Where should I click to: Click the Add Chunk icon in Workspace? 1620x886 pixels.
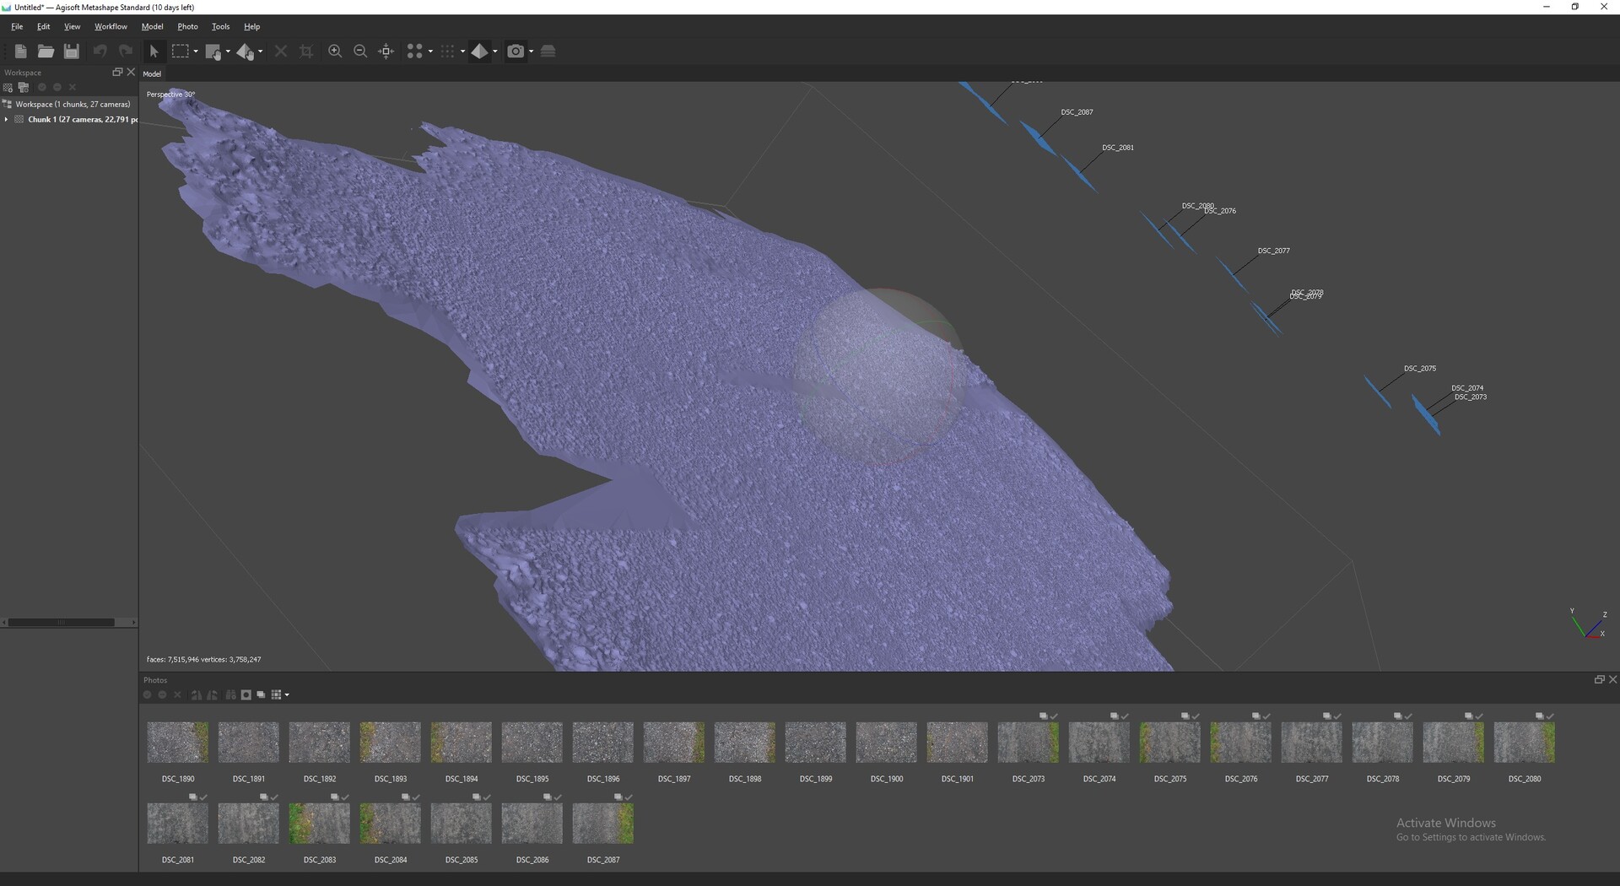(x=8, y=88)
